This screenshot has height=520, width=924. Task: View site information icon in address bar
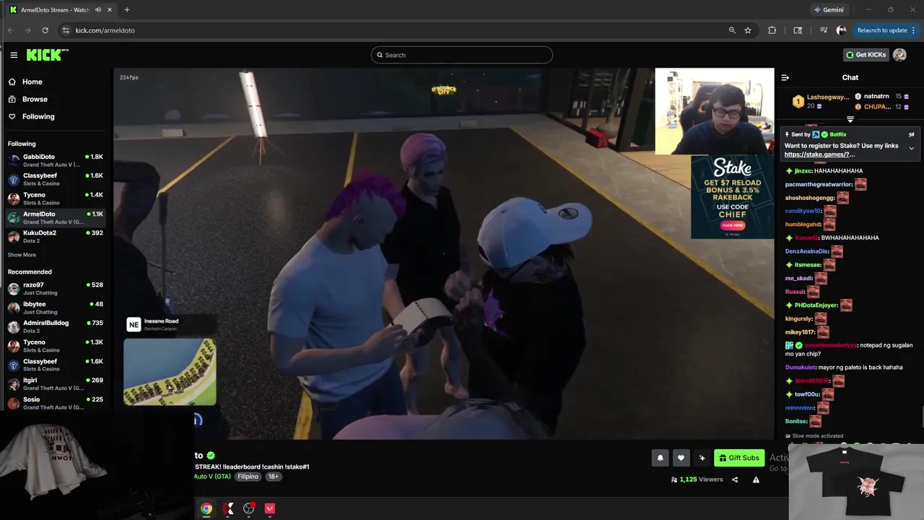click(x=66, y=30)
